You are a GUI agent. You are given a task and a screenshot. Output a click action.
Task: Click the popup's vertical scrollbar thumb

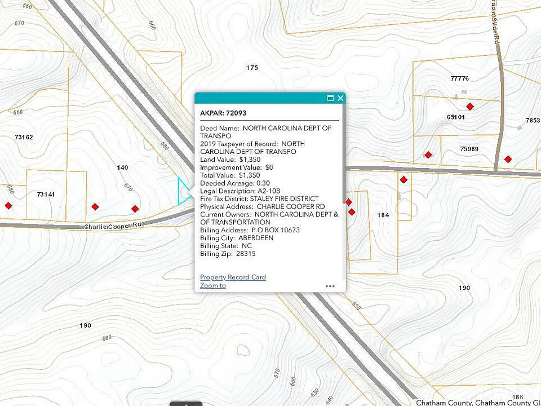[344, 153]
